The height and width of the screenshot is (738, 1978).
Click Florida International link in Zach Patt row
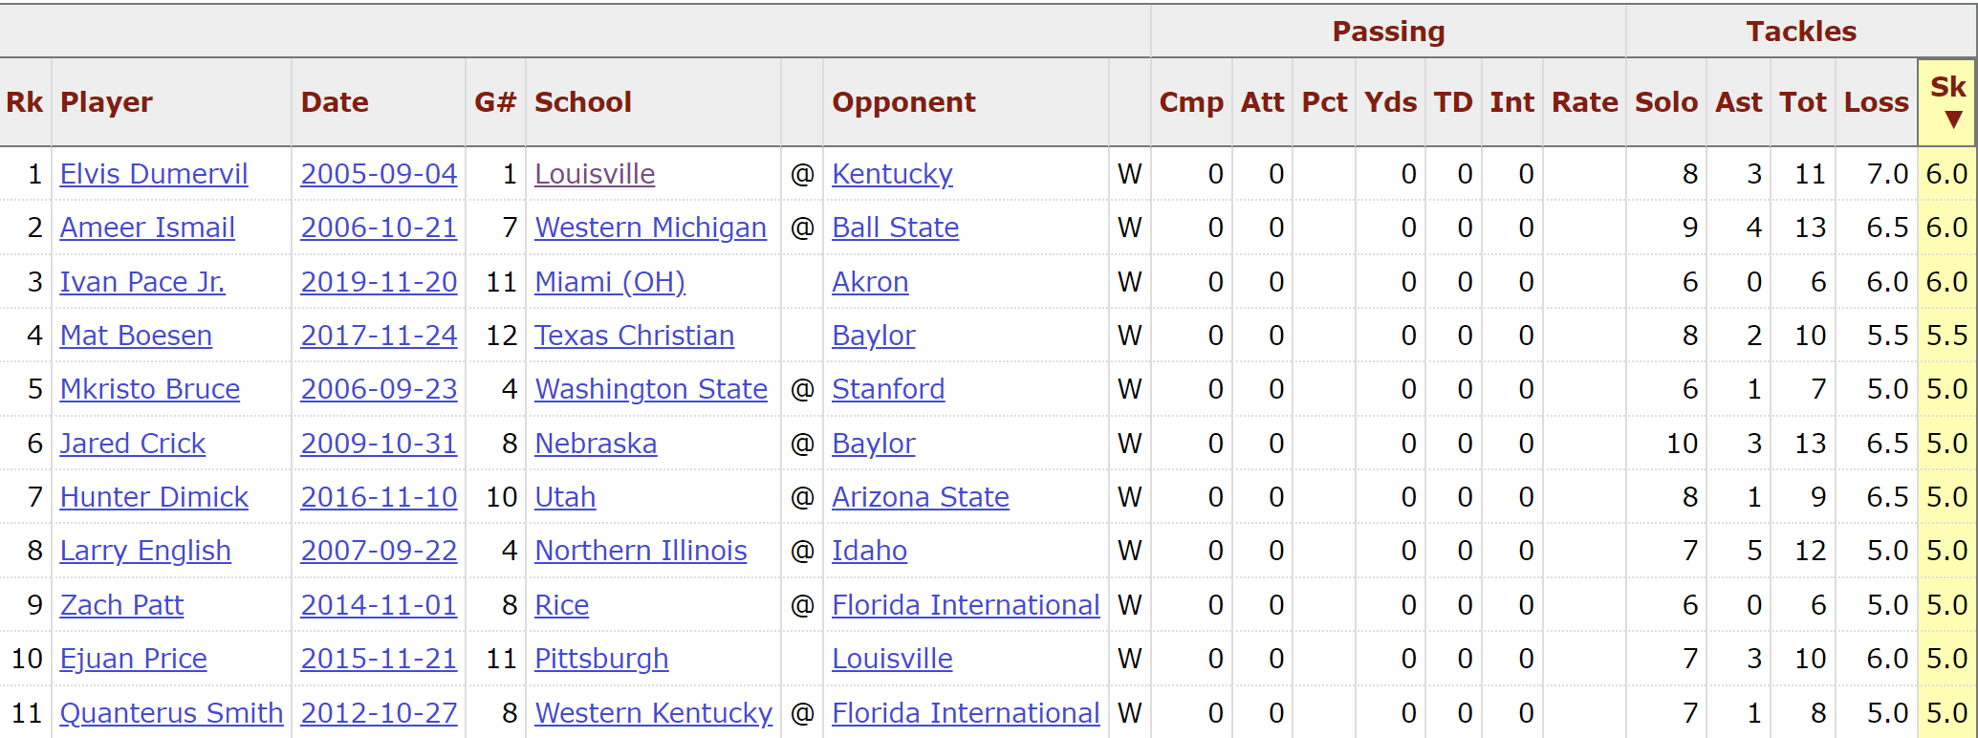pyautogui.click(x=966, y=605)
